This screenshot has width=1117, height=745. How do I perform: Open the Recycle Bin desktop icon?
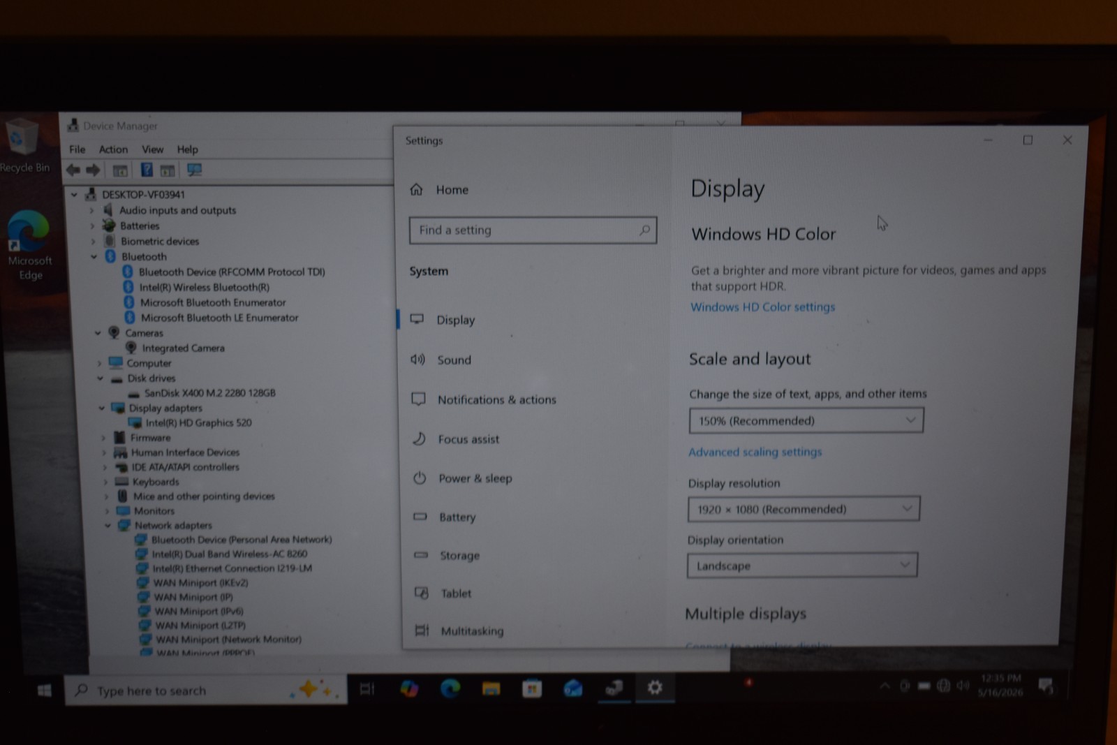[x=24, y=145]
